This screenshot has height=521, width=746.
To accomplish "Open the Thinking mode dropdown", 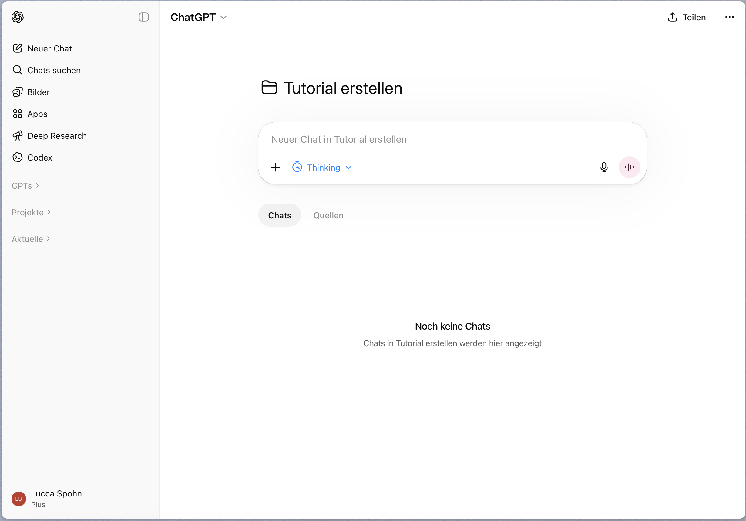I will point(322,168).
